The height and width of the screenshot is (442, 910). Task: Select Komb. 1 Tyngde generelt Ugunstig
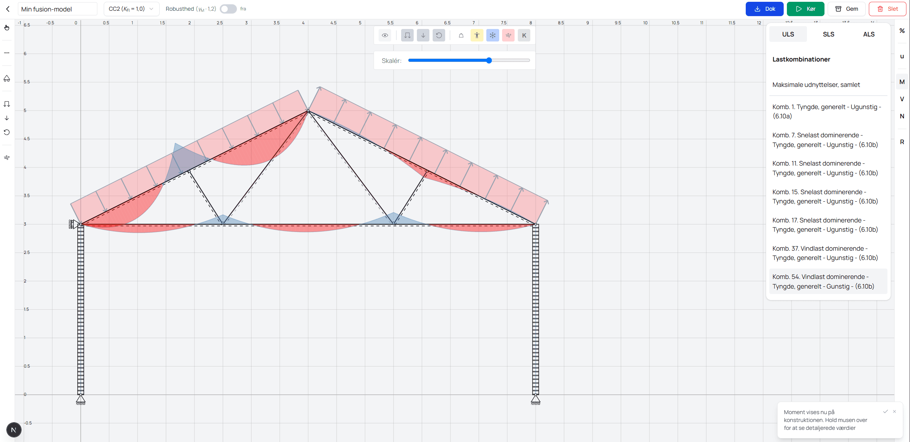pos(827,111)
